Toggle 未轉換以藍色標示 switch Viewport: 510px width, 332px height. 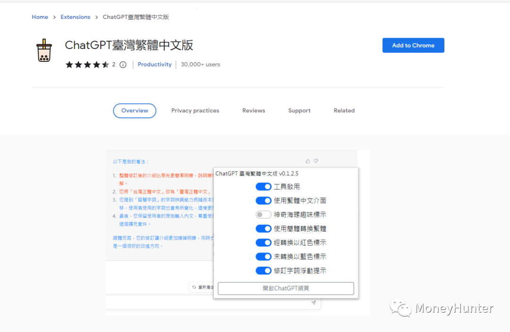[x=263, y=256]
